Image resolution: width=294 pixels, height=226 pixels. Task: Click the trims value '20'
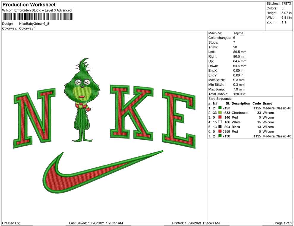click(235, 47)
